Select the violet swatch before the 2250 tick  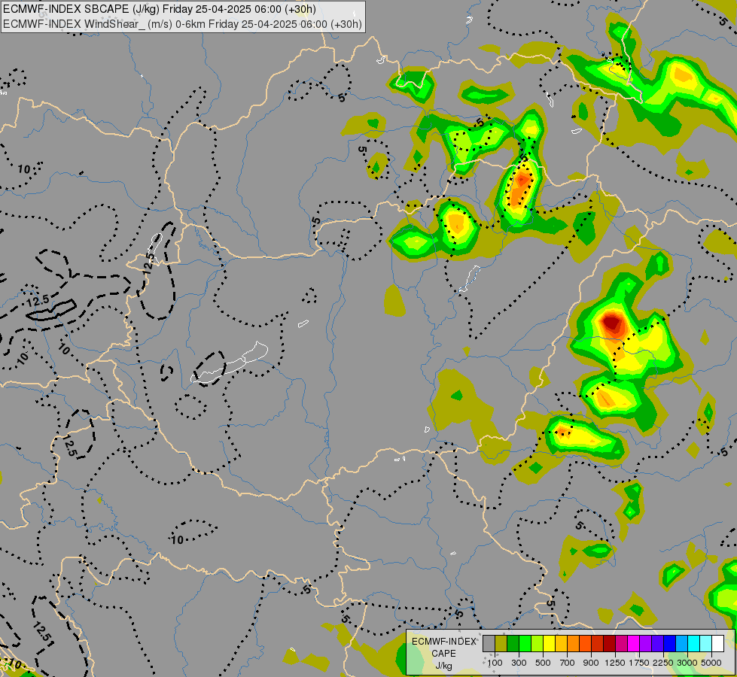[657, 644]
